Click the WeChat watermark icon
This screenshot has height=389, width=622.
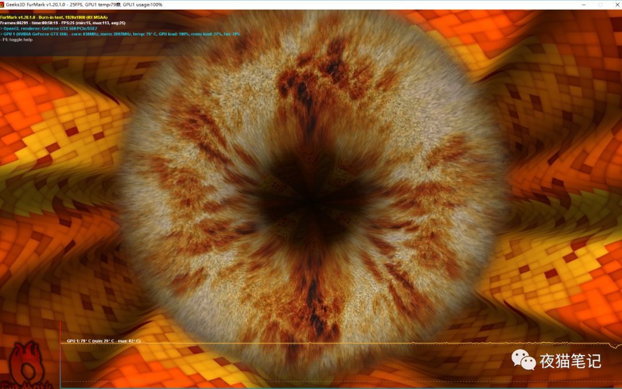524,360
